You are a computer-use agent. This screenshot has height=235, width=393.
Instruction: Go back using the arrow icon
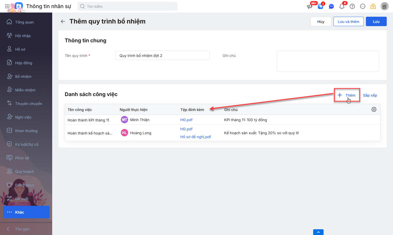tap(63, 21)
